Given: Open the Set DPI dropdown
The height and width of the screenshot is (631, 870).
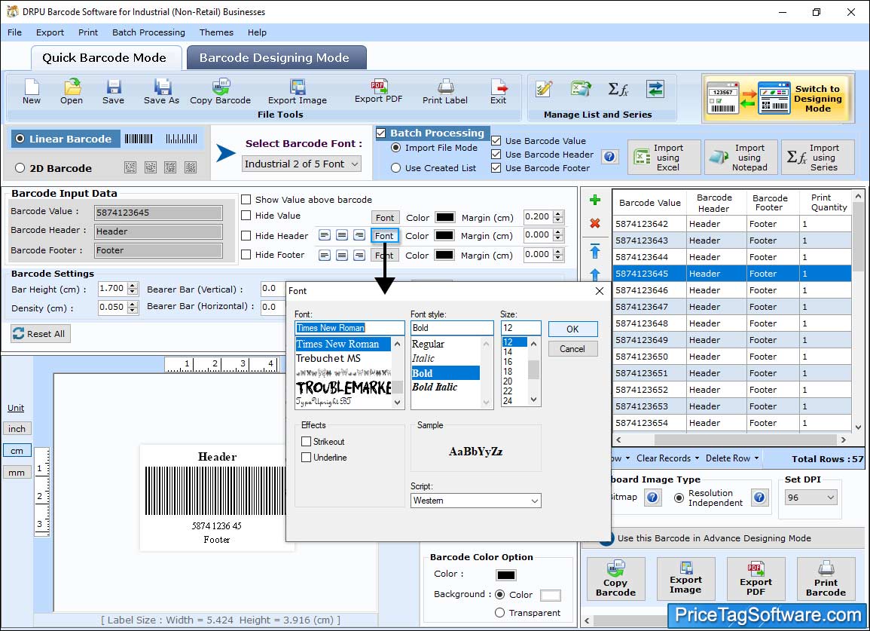Looking at the screenshot, I should [x=810, y=498].
